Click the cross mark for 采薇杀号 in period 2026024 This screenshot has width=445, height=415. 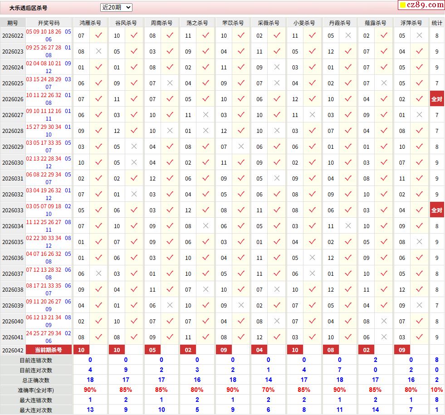(277, 68)
